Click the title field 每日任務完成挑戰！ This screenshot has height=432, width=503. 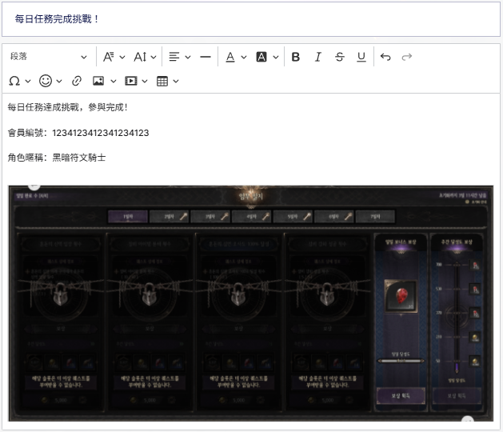pos(251,18)
